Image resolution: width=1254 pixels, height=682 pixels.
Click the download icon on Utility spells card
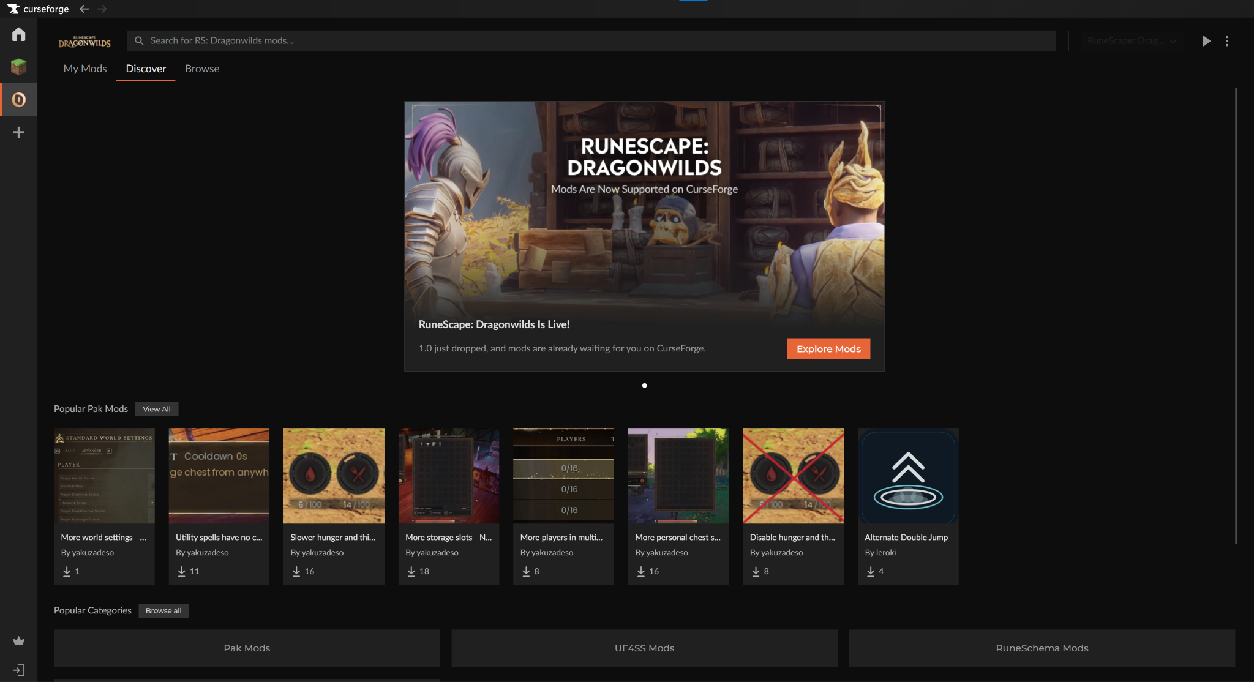coord(181,571)
